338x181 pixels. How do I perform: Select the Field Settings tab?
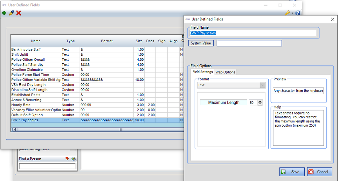coord(202,72)
